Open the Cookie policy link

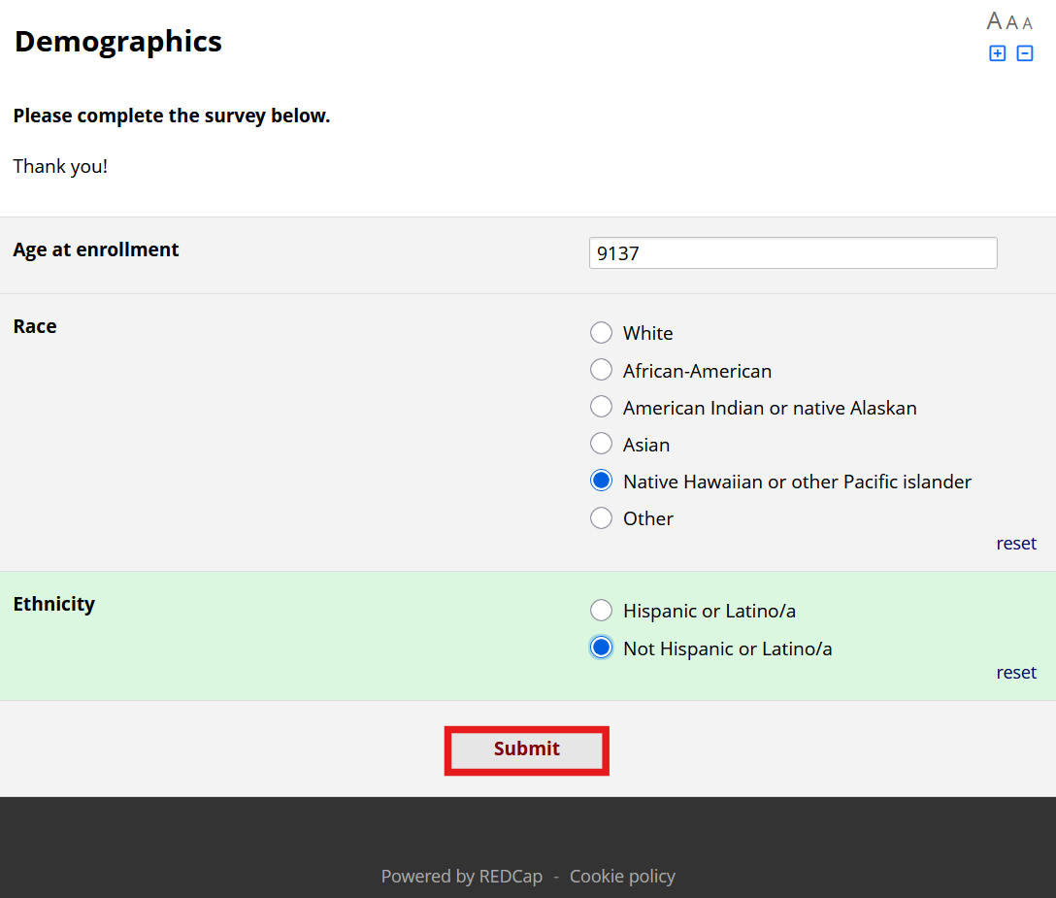(622, 876)
